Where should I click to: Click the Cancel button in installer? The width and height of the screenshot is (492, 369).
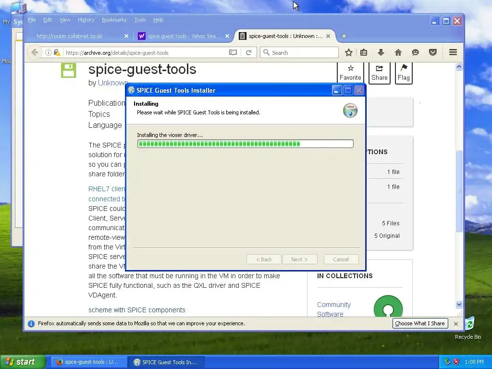click(x=341, y=259)
